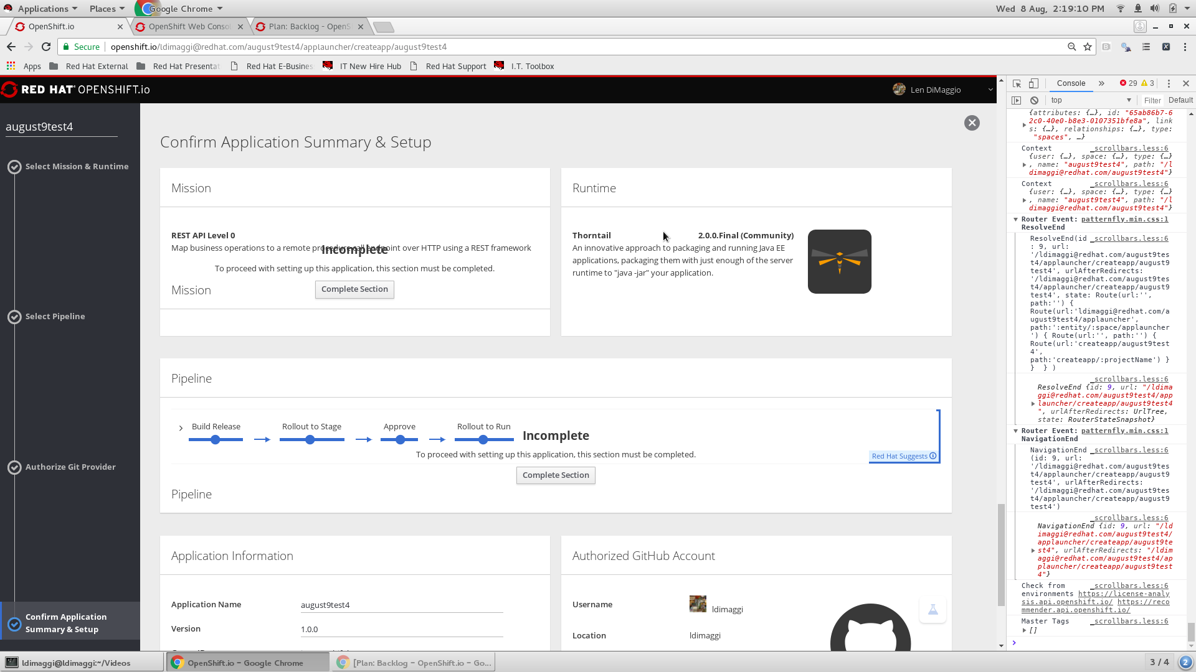The width and height of the screenshot is (1196, 672).
Task: Select the Select Pipeline step in the sidebar
Action: tap(55, 316)
